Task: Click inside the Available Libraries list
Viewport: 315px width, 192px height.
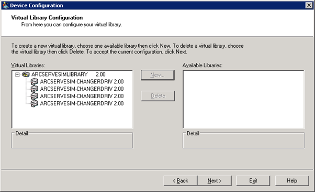Action: [243, 99]
